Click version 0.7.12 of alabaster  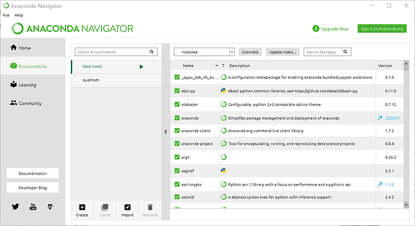(391, 104)
